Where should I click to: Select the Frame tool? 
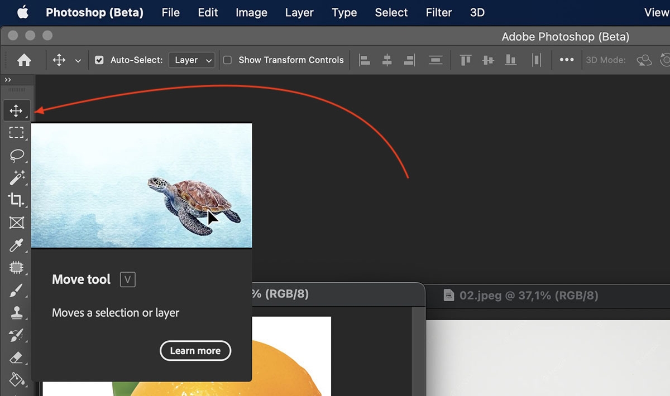16,223
